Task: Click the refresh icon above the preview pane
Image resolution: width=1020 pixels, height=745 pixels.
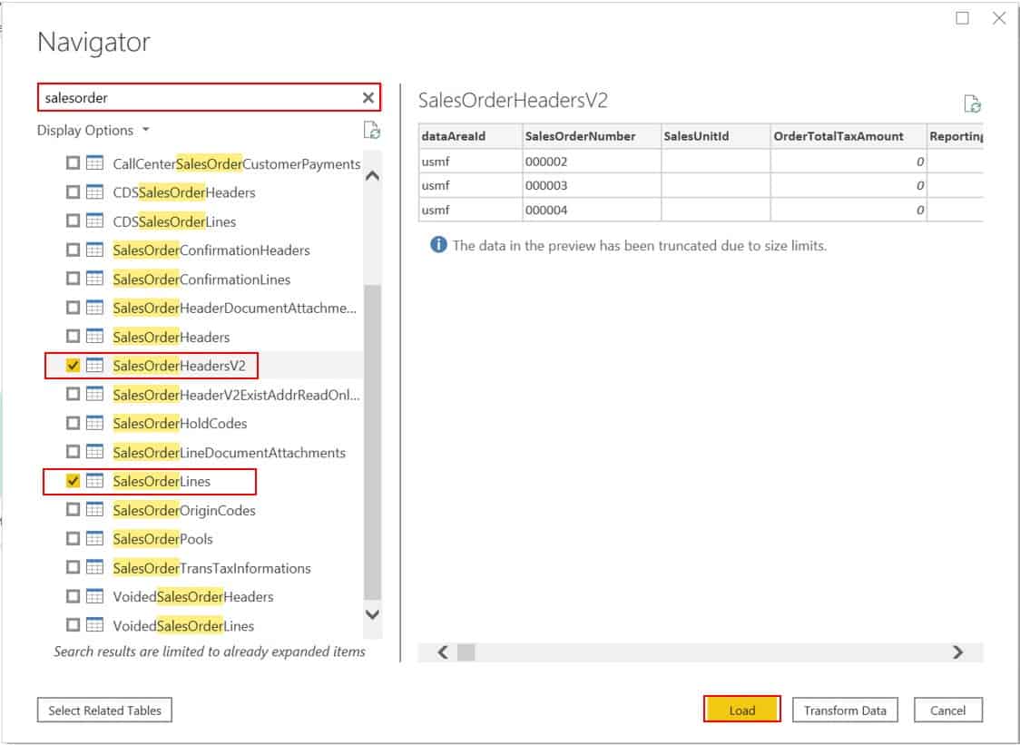Action: pyautogui.click(x=974, y=104)
